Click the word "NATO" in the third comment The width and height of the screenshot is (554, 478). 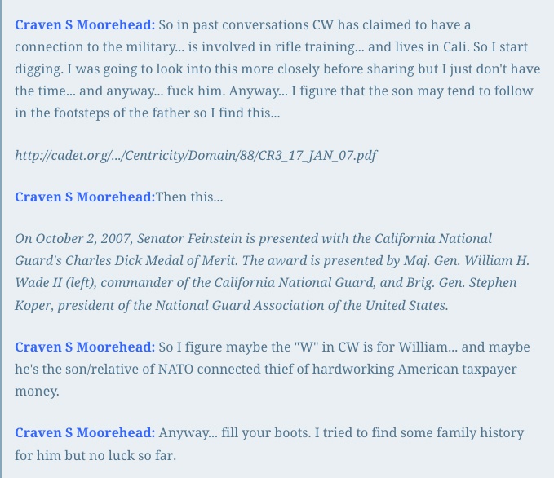(175, 370)
